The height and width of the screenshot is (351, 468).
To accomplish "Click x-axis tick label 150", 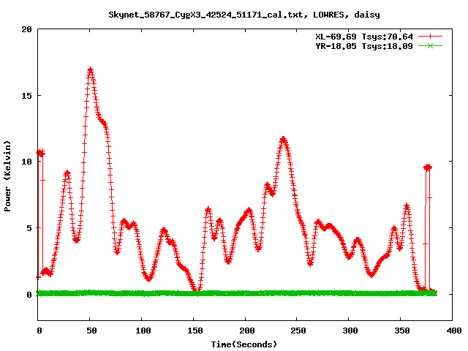I will pyautogui.click(x=195, y=331).
